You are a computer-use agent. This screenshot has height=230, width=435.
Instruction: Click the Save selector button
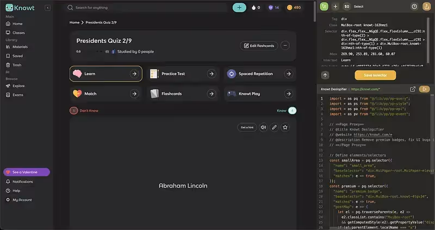(375, 75)
